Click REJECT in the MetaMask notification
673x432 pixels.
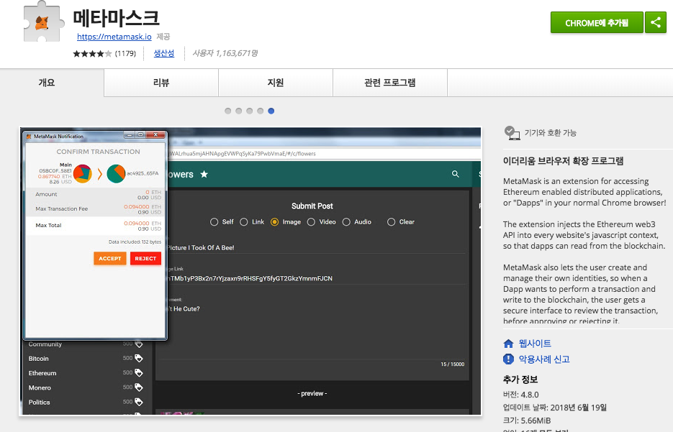(145, 259)
